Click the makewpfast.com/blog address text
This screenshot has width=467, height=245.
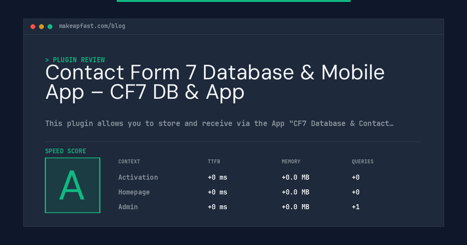(92, 26)
